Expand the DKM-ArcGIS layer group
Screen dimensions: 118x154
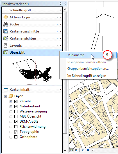pyautogui.click(x=11, y=122)
